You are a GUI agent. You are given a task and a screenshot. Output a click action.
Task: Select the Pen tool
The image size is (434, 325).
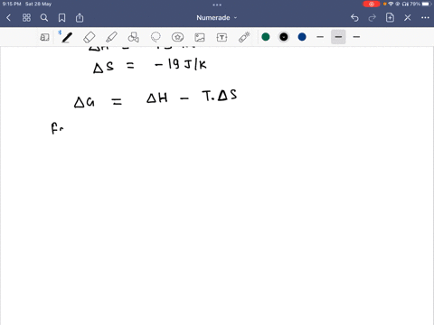(67, 37)
